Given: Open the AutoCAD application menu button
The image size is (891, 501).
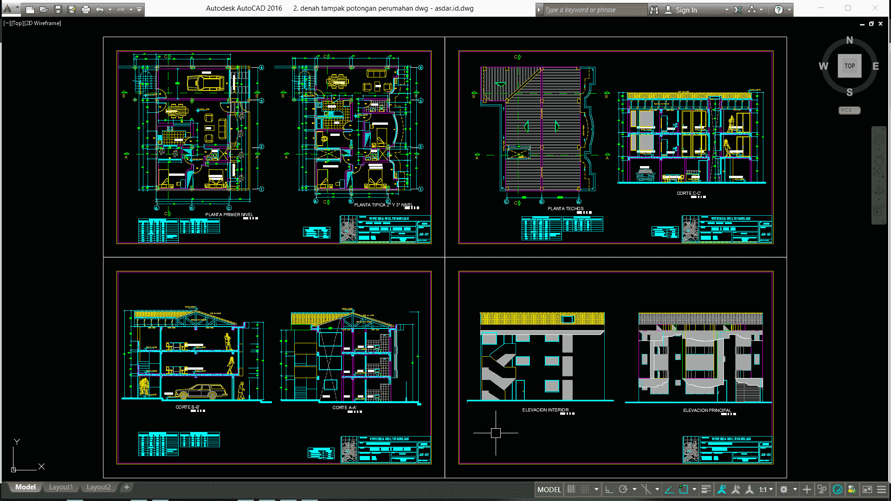Looking at the screenshot, I should click(x=10, y=8).
